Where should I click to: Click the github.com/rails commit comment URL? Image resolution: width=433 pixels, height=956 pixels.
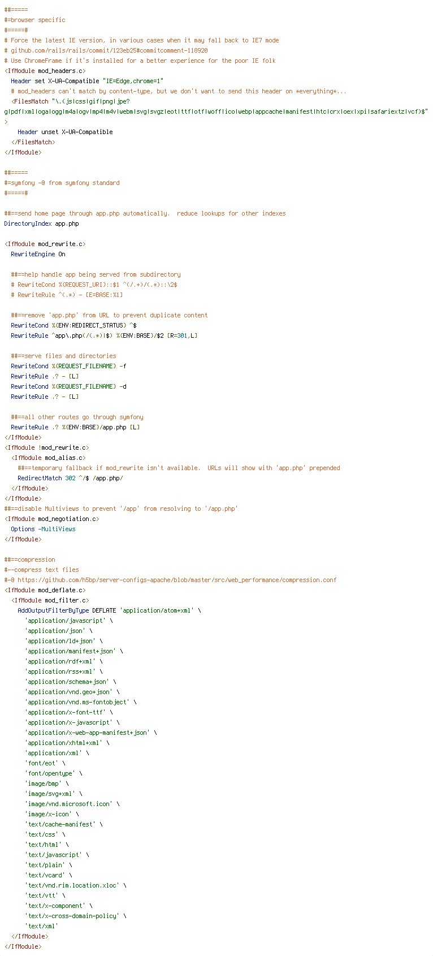point(109,50)
